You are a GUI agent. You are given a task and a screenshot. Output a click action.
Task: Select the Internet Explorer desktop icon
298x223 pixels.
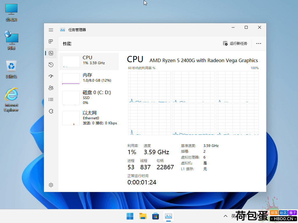(x=11, y=100)
